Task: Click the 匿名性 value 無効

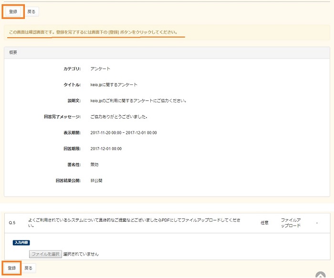Action: click(94, 165)
